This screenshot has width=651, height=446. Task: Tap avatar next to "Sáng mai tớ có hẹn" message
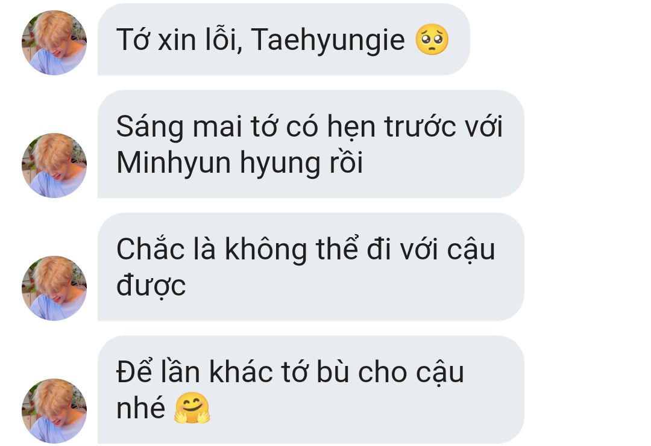pos(54,166)
